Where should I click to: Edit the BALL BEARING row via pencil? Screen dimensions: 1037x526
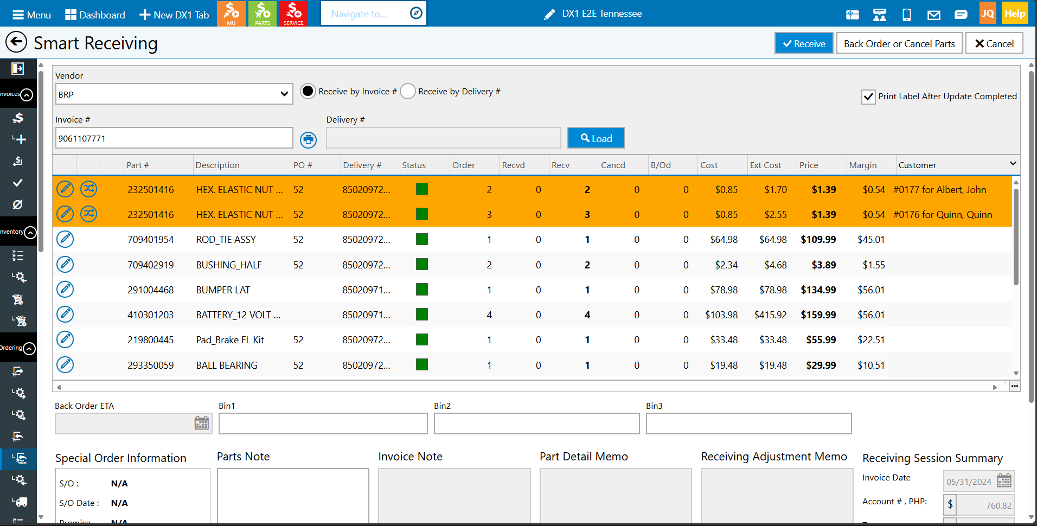click(65, 364)
